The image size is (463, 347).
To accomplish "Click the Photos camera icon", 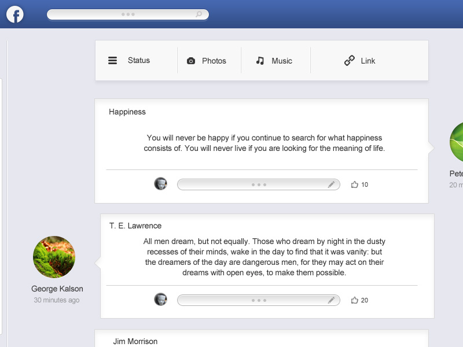I will (x=191, y=61).
